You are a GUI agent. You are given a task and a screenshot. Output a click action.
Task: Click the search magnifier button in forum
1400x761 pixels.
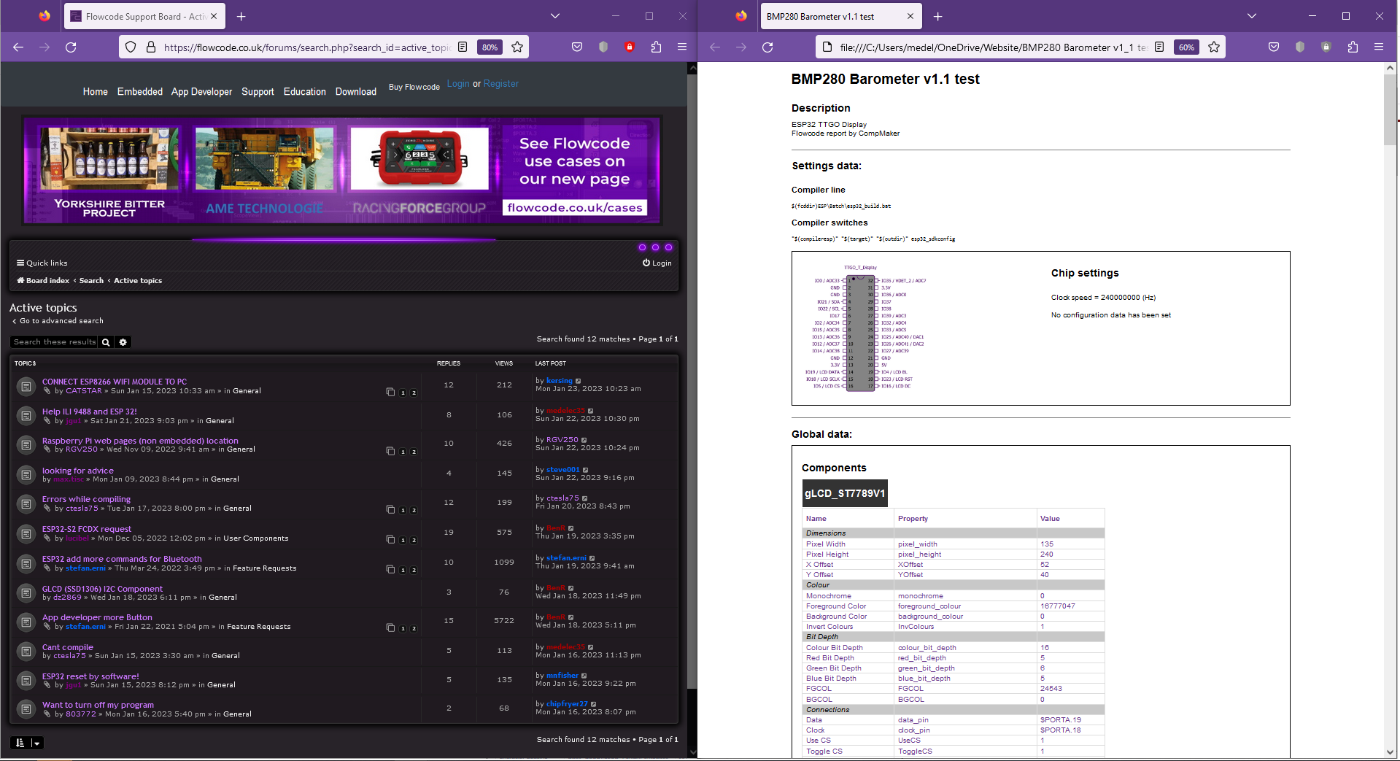coord(106,342)
